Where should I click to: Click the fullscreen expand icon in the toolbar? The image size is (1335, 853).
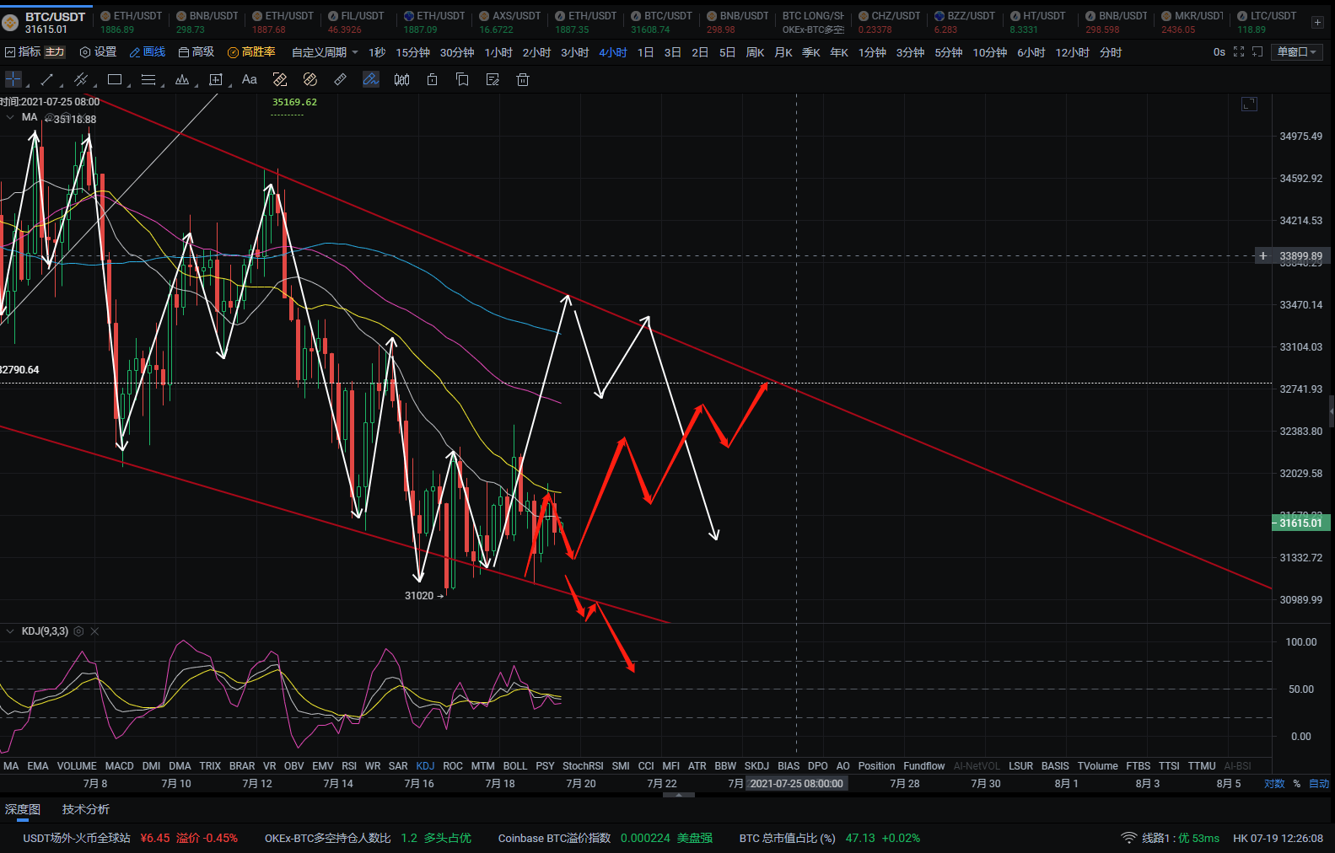click(1239, 52)
